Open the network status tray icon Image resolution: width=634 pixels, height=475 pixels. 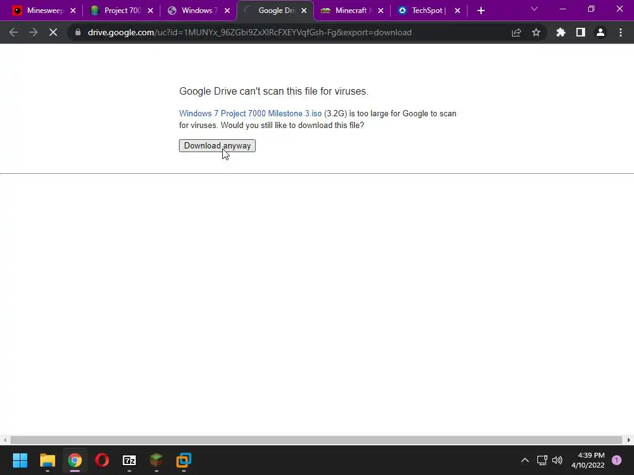[x=542, y=460]
